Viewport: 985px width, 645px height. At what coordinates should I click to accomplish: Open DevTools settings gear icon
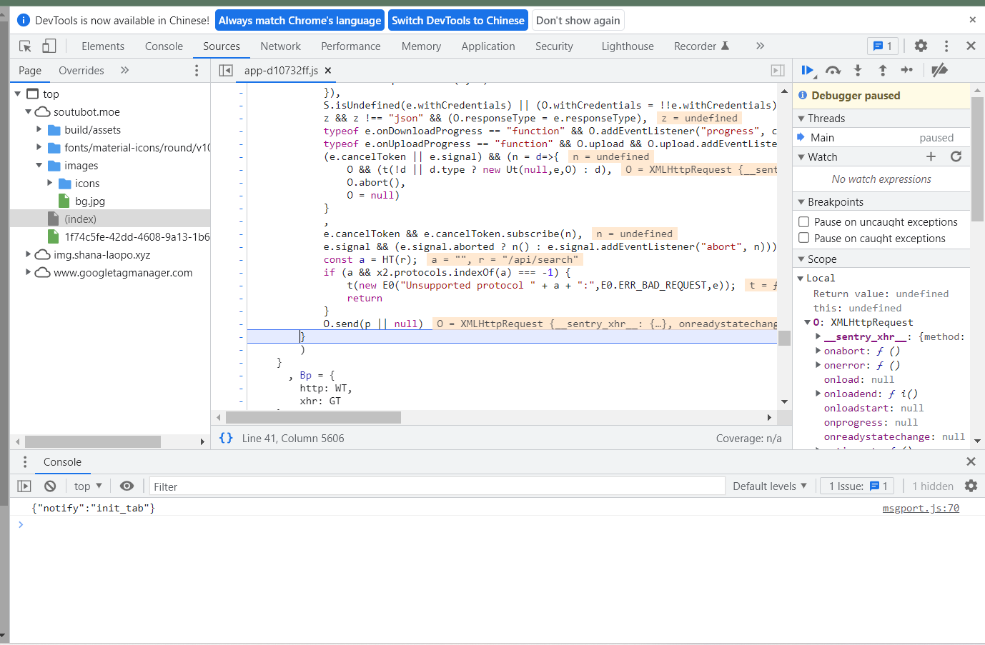point(921,46)
